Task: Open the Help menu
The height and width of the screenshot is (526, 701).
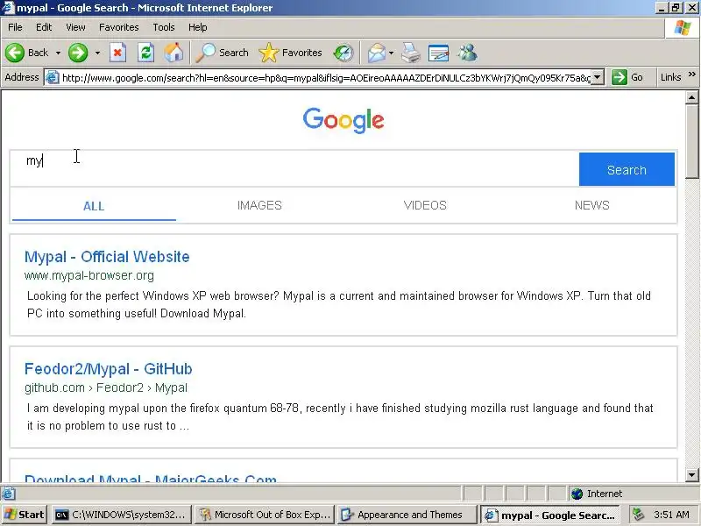Action: pos(198,27)
